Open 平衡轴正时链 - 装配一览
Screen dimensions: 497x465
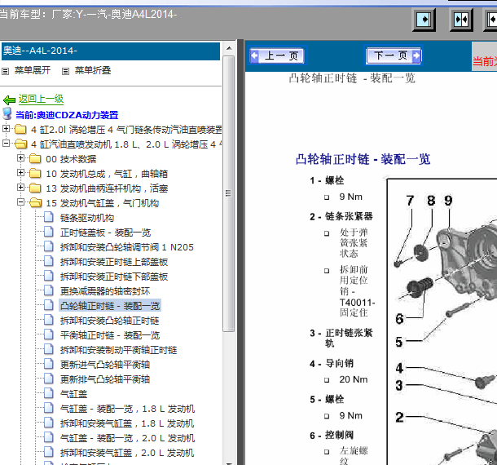click(110, 335)
